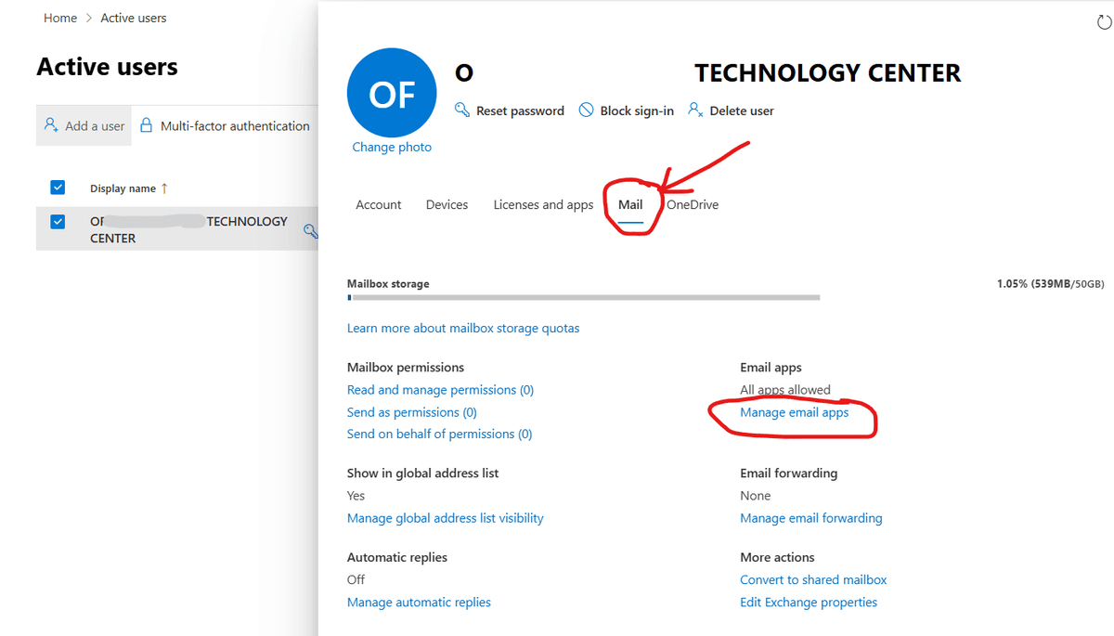The height and width of the screenshot is (636, 1114).
Task: Click the Add a user icon
Action: (52, 125)
